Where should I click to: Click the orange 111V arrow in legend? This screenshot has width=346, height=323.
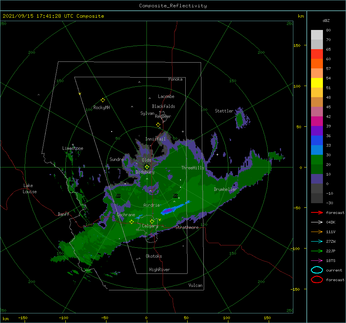click(317, 232)
